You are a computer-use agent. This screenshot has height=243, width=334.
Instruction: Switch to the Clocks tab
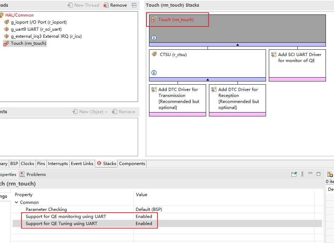(x=27, y=164)
